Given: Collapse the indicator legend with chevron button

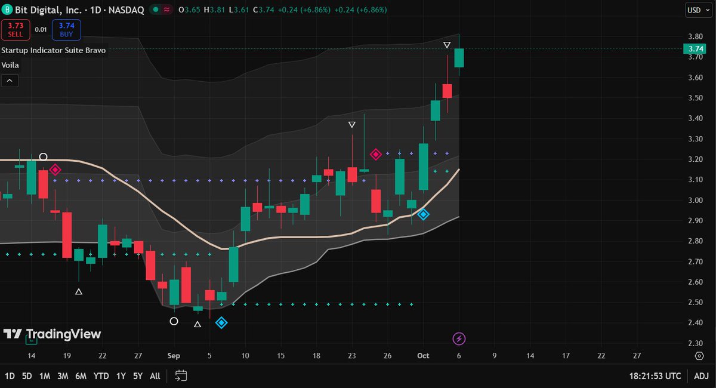Looking at the screenshot, I should coord(10,81).
